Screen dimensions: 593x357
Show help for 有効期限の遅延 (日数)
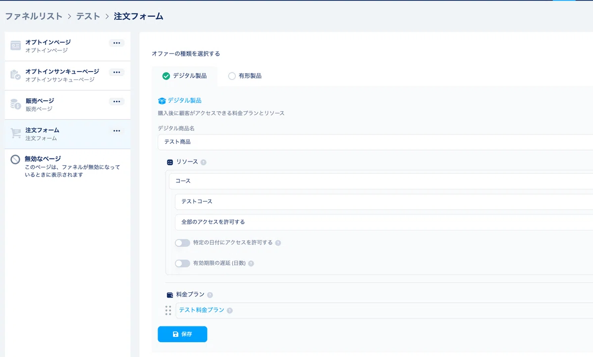coord(251,264)
